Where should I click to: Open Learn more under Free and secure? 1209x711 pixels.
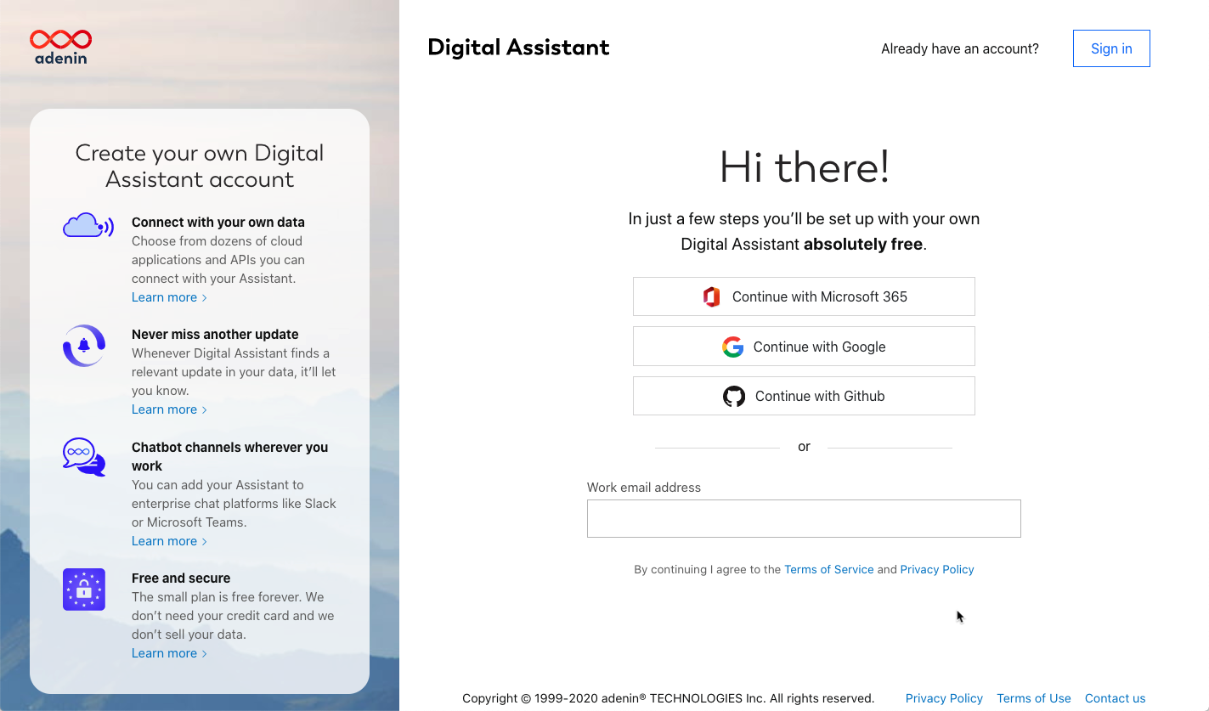click(169, 653)
